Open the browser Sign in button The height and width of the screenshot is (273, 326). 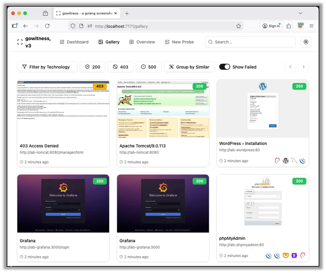coord(271,26)
